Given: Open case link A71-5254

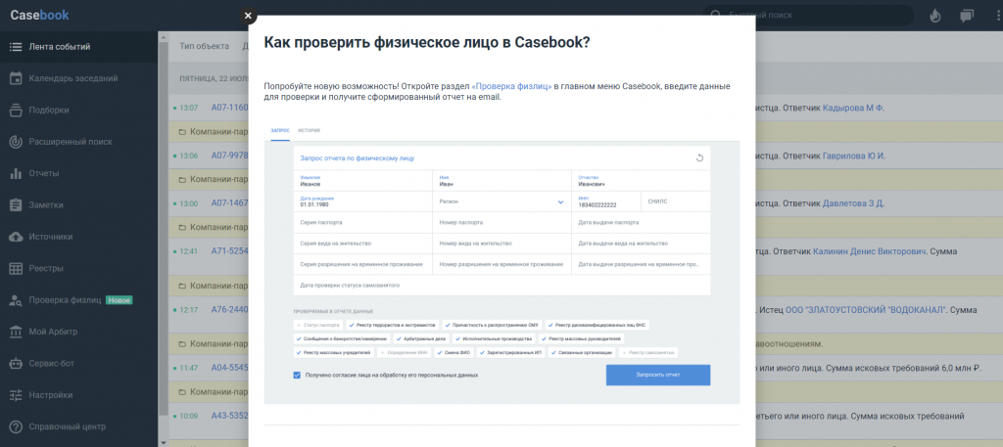Looking at the screenshot, I should [229, 251].
